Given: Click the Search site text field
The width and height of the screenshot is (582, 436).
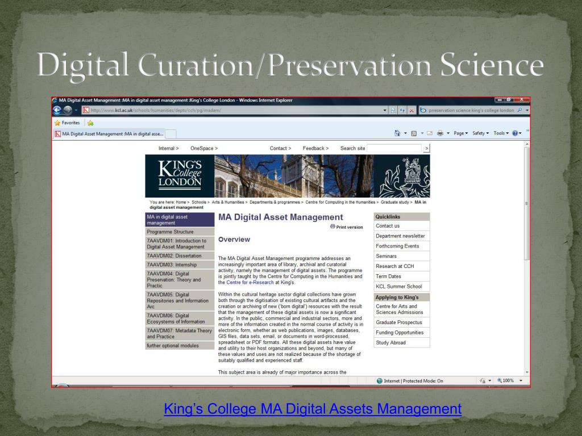Looking at the screenshot, I should tap(394, 148).
